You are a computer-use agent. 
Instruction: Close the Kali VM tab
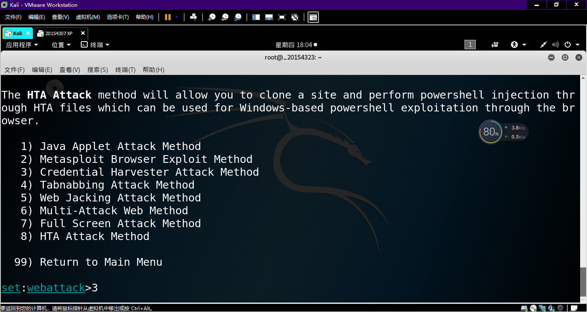click(x=28, y=33)
